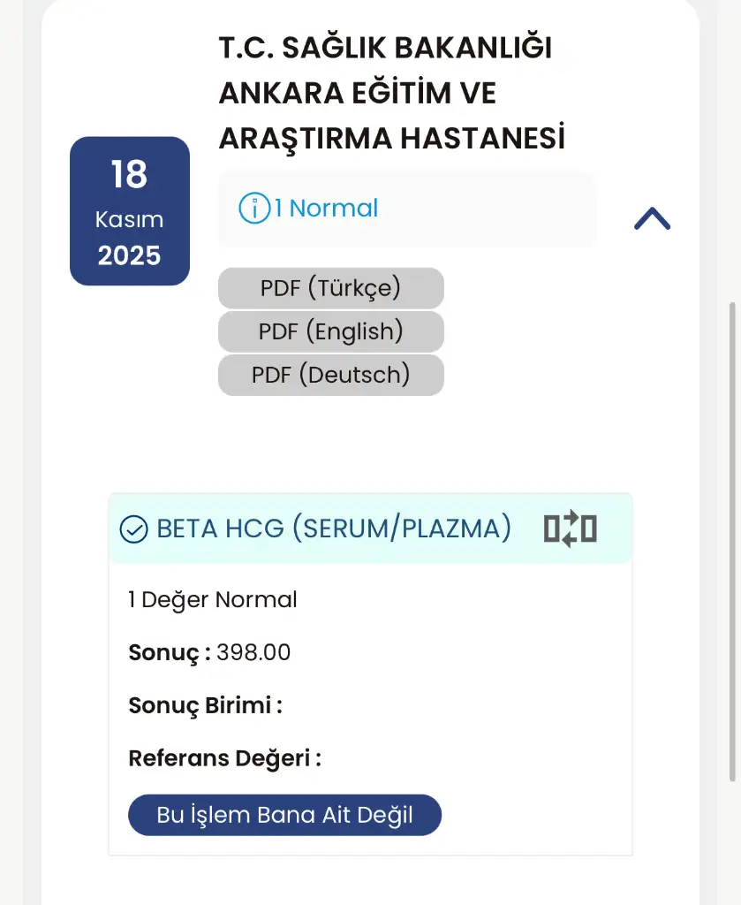Click the 1 Değer Normal text

click(213, 600)
